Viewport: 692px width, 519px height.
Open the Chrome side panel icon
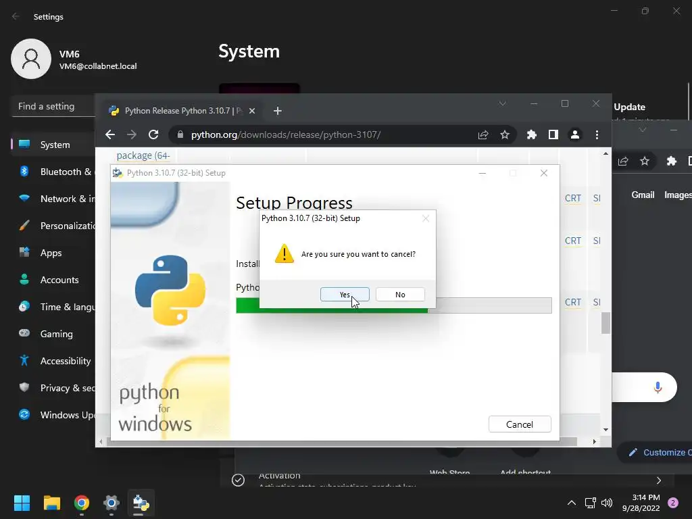[x=553, y=134]
